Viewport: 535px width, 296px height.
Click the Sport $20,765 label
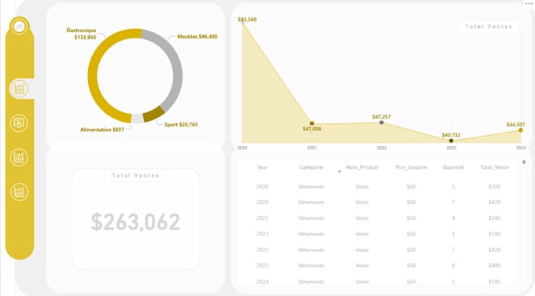(x=181, y=125)
